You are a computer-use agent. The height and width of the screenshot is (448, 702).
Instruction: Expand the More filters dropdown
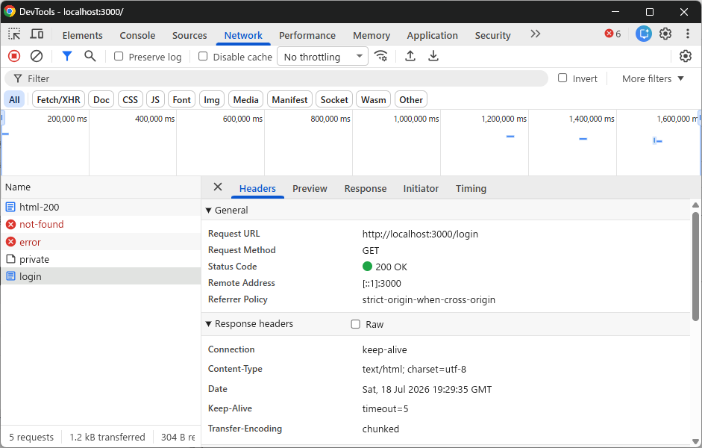pyautogui.click(x=653, y=79)
